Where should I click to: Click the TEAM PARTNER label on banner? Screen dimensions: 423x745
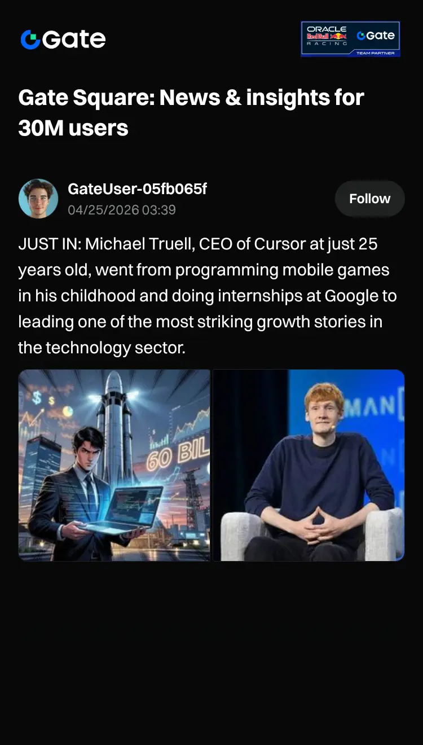(x=376, y=52)
